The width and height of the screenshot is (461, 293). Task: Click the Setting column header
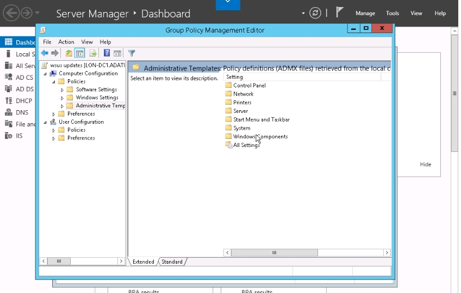pos(302,77)
